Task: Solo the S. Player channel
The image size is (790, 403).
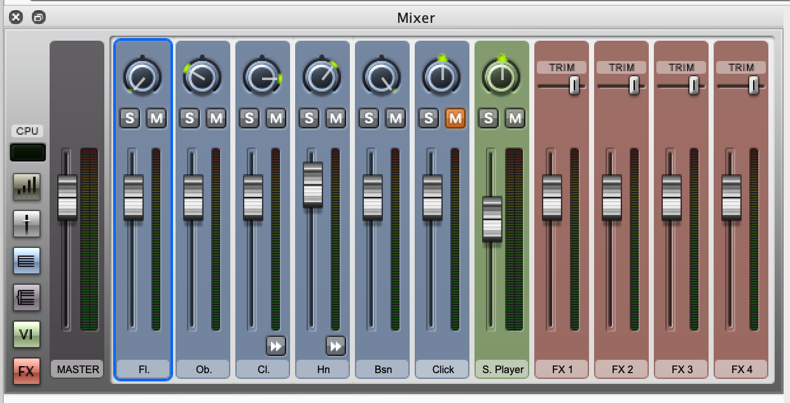Action: [489, 118]
